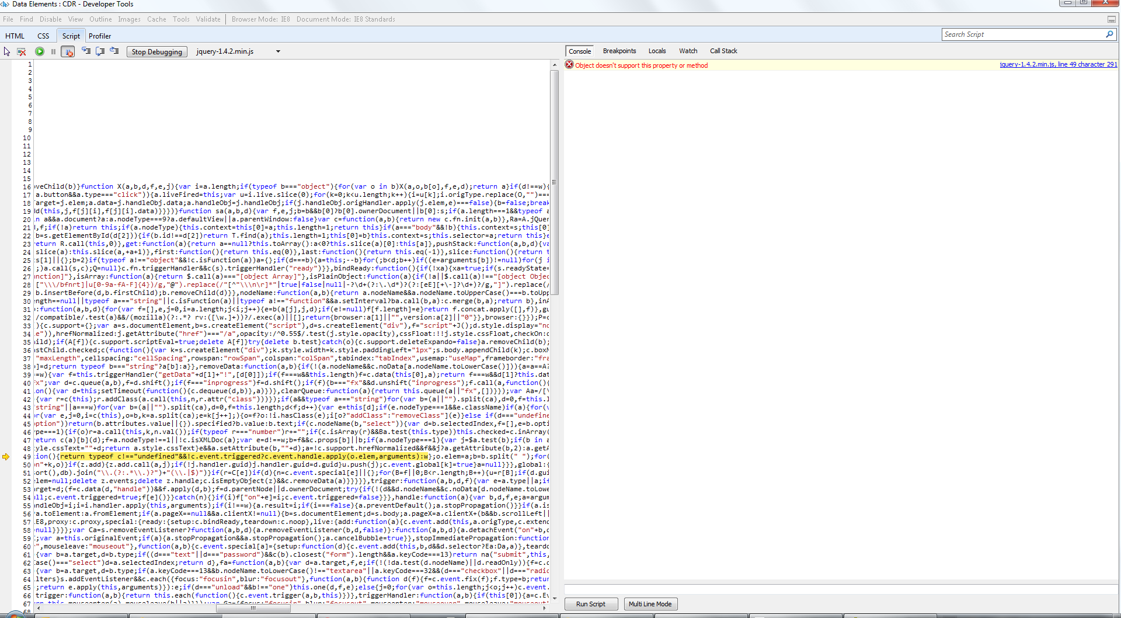Open the Breakpoints panel tab
This screenshot has width=1121, height=618.
619,51
